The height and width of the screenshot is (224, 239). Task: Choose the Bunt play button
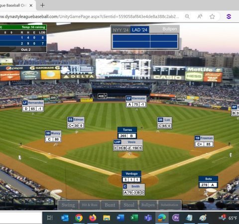(x=110, y=205)
